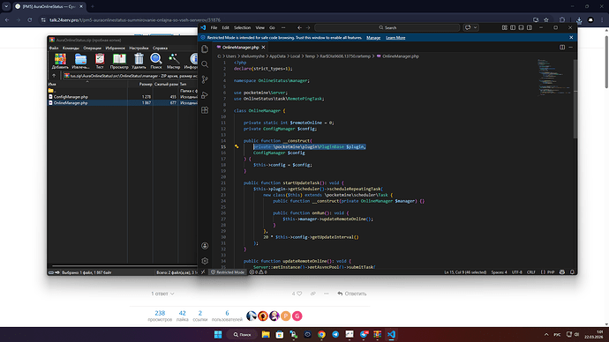The height and width of the screenshot is (342, 609).
Task: Click WinRAR Мастер (Wizard) toolbar icon
Action: (173, 61)
